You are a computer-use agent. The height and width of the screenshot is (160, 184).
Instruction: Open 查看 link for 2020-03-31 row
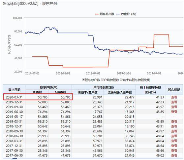point(174,97)
